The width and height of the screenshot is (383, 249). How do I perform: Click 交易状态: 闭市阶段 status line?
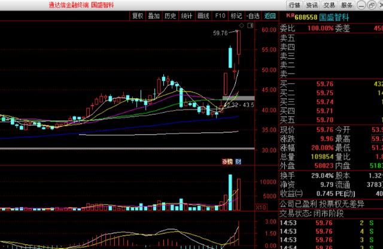coord(312,214)
